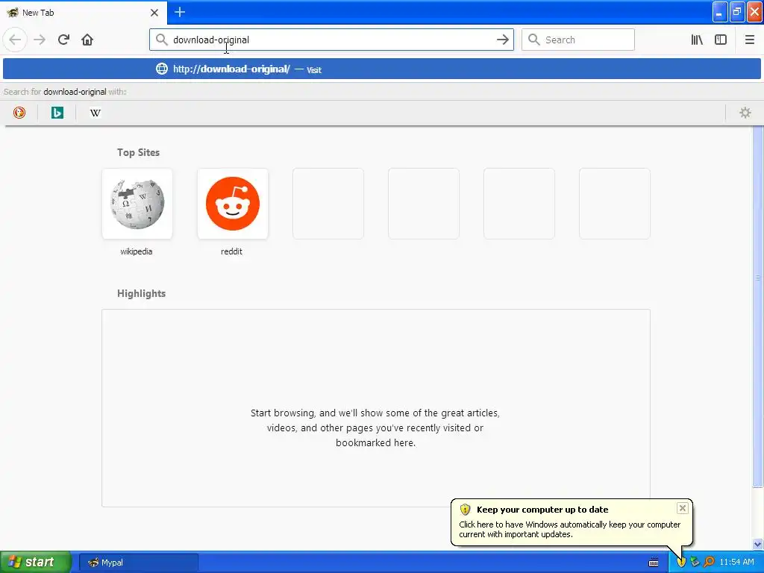
Task: Switch to Mypal taskbar button
Action: click(138, 563)
